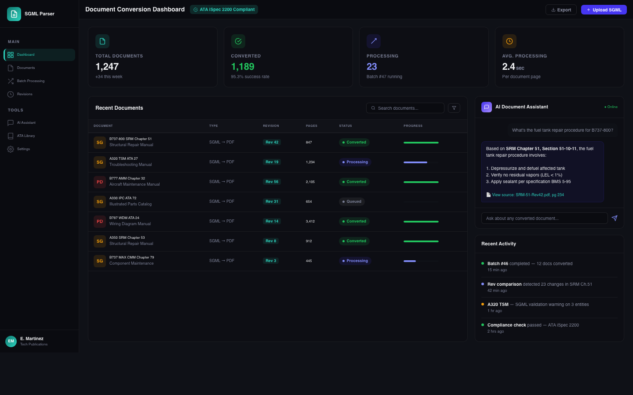Click the Converted checkmark card icon
This screenshot has height=395, width=633.
tap(238, 41)
